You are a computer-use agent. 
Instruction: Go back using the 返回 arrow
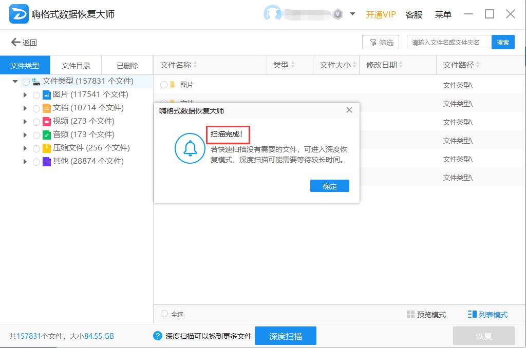[24, 43]
